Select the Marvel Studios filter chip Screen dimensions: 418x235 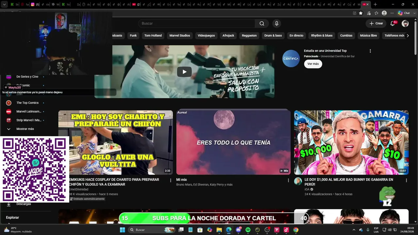click(x=180, y=36)
